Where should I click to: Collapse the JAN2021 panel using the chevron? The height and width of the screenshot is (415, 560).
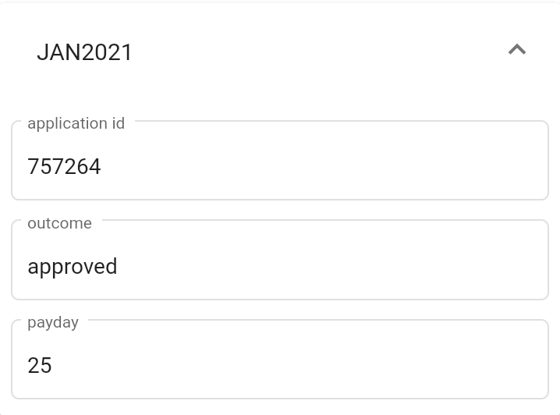[x=516, y=51]
